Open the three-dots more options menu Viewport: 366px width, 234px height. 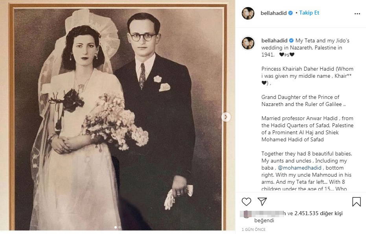click(357, 14)
